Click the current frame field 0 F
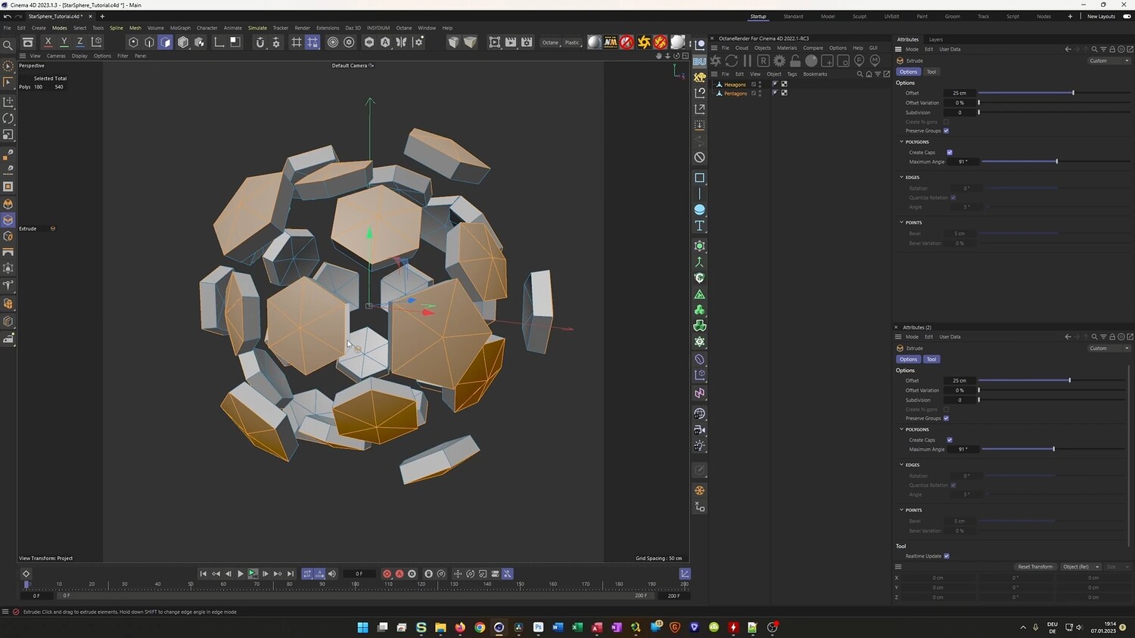1135x638 pixels. (x=359, y=574)
